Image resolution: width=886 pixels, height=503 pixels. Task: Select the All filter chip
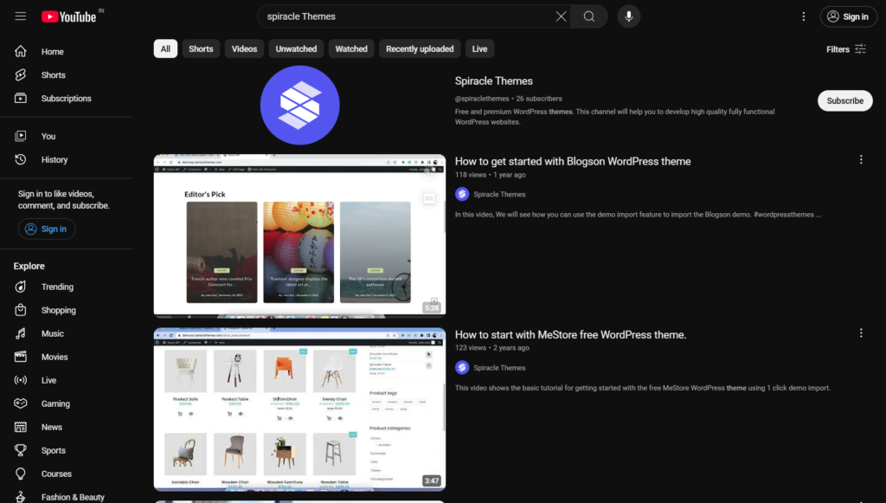[x=165, y=48]
